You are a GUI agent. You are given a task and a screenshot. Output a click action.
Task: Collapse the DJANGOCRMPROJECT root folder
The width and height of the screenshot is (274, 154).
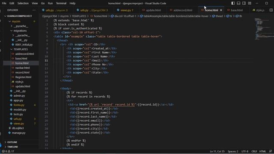(x=20, y=16)
